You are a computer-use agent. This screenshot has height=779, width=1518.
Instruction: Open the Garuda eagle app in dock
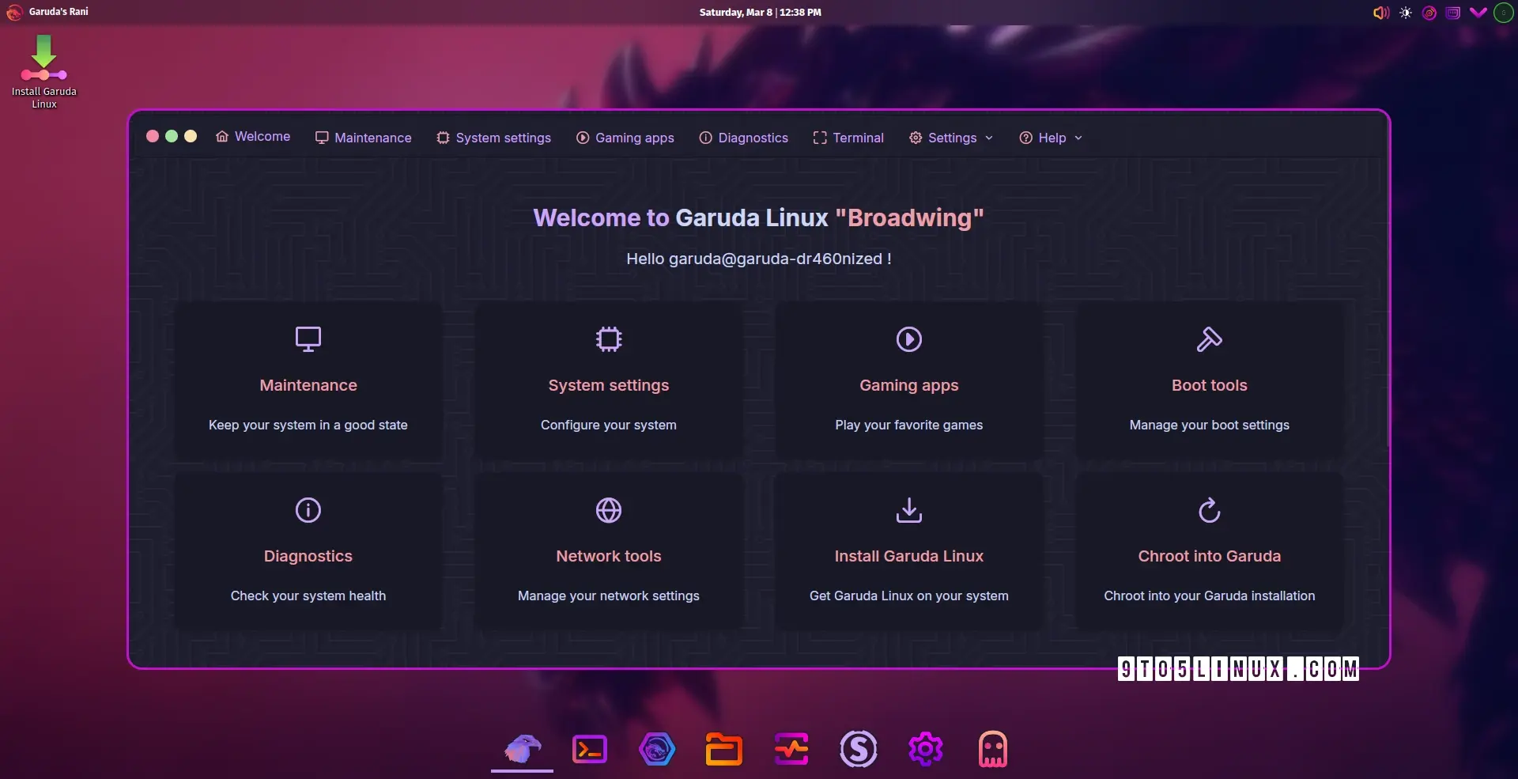point(523,748)
